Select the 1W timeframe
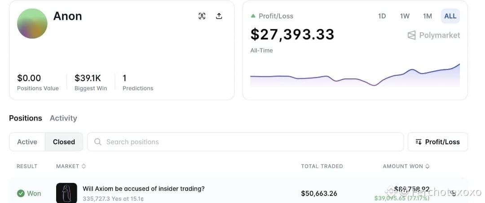Screen dimensions: 485x203 [405, 16]
